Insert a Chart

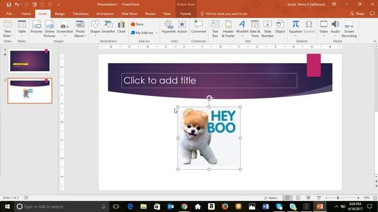click(121, 27)
